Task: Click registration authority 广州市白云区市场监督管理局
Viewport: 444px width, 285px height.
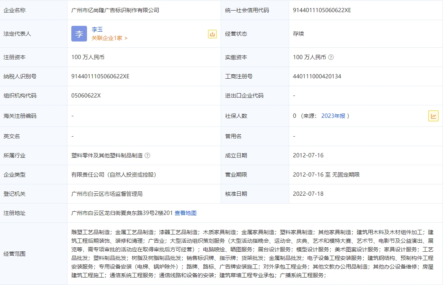Action: [x=107, y=194]
